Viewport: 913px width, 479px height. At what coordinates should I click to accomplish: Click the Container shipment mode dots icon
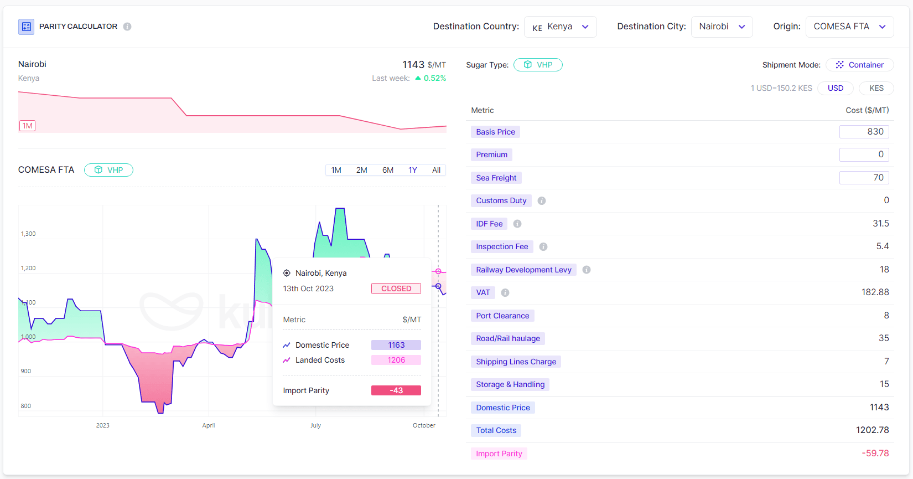click(x=839, y=65)
